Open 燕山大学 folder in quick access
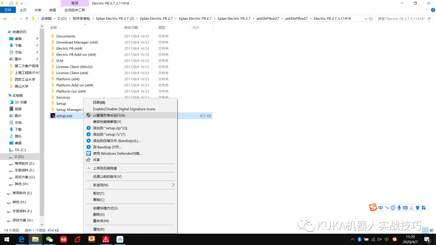This screenshot has width=436, height=245. point(21,86)
